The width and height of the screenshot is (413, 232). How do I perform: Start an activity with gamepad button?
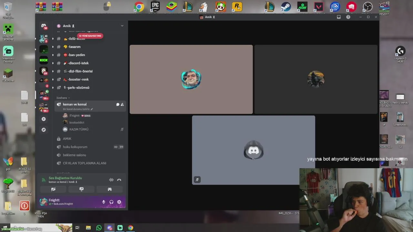click(109, 189)
